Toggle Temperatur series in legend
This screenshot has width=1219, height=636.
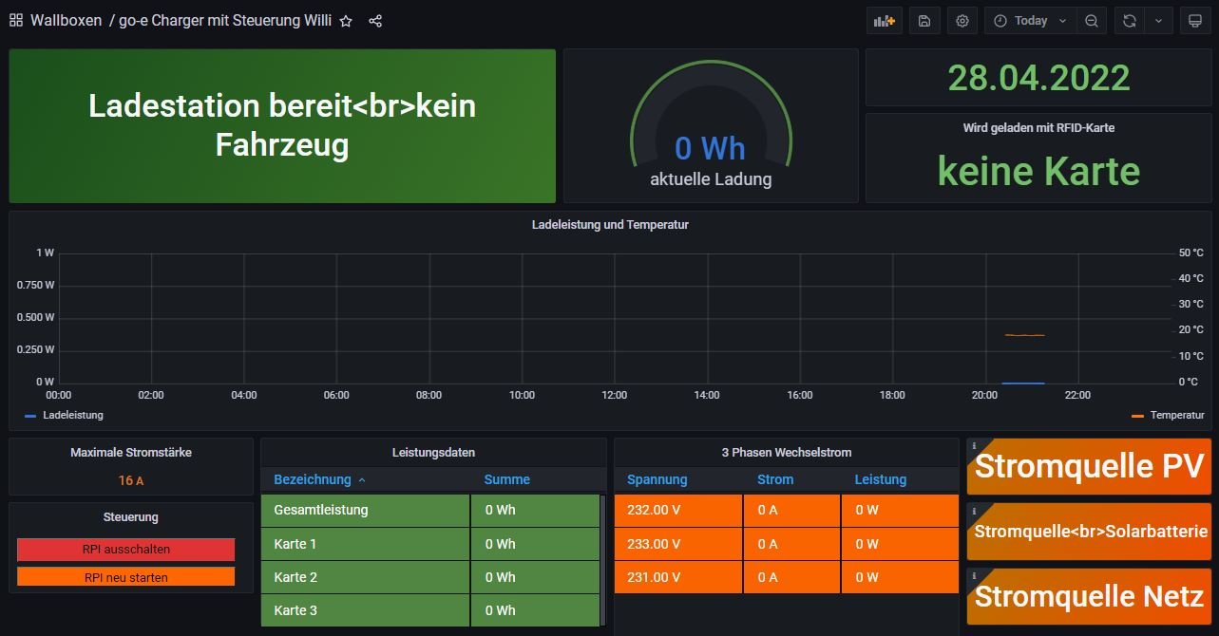[x=1176, y=415]
